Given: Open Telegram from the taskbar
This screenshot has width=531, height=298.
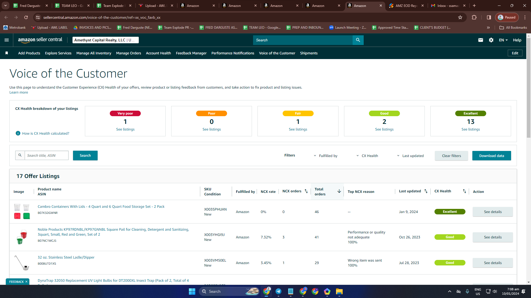Looking at the screenshot, I should (278, 291).
